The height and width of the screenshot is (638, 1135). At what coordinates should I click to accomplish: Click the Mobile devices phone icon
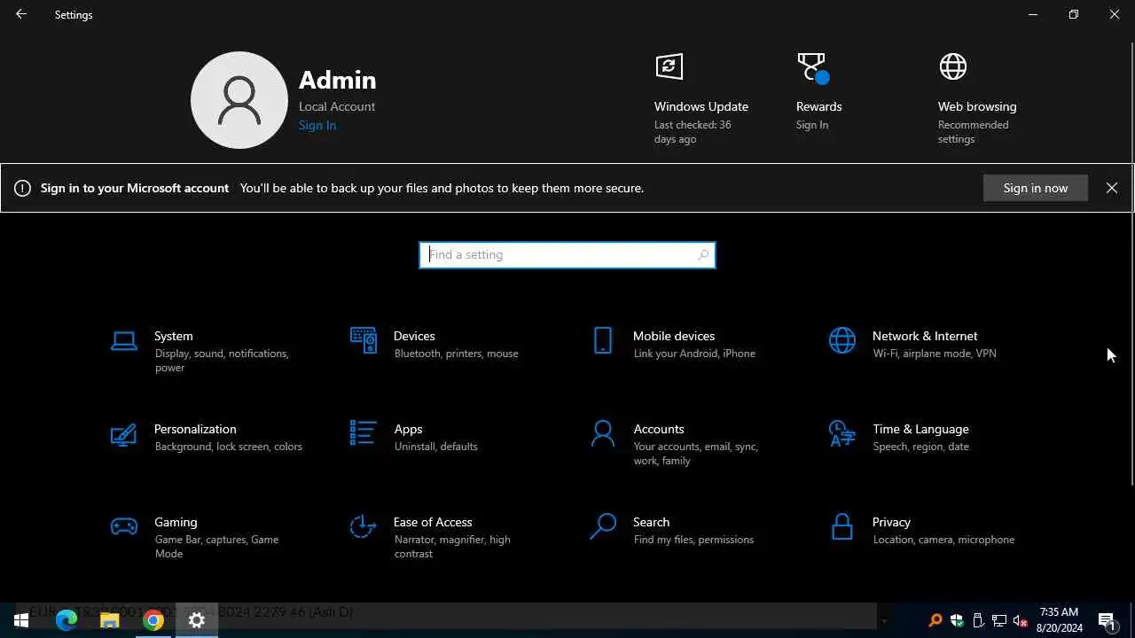tap(603, 340)
